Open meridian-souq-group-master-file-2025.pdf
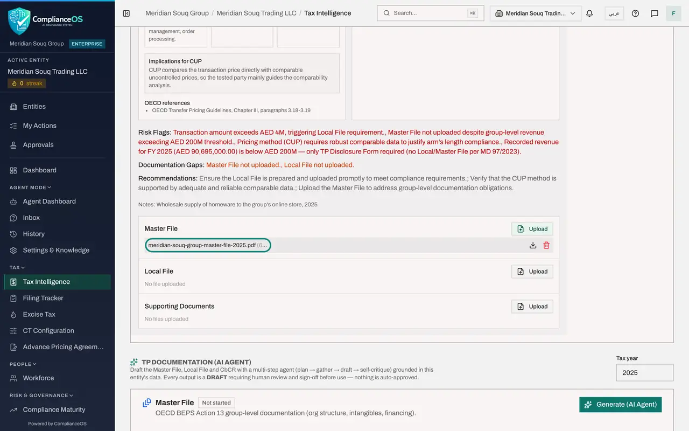This screenshot has width=689, height=431. tap(208, 245)
